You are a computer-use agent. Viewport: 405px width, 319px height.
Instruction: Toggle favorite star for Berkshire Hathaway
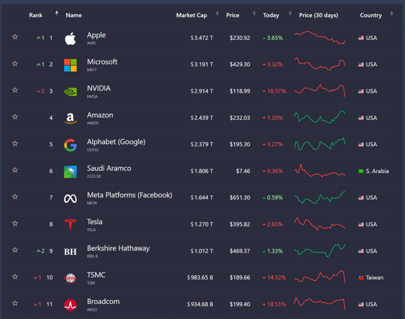coord(15,250)
